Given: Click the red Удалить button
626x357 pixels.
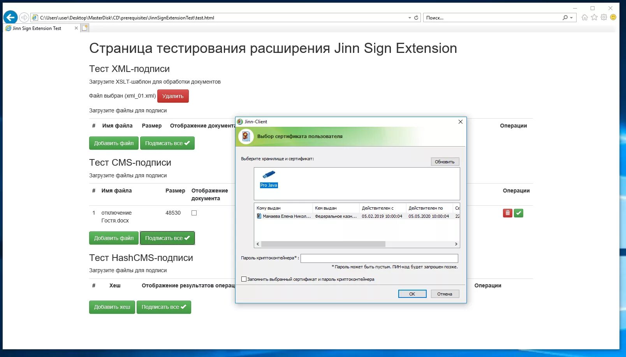Looking at the screenshot, I should 173,96.
